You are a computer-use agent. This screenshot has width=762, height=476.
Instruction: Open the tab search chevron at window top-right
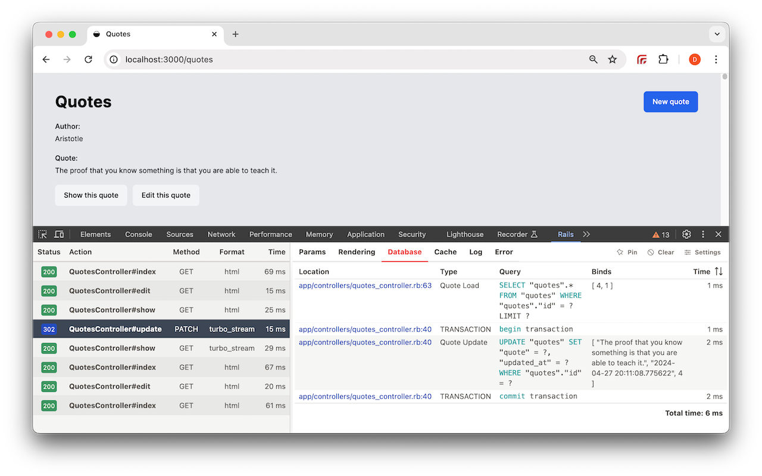click(x=717, y=34)
